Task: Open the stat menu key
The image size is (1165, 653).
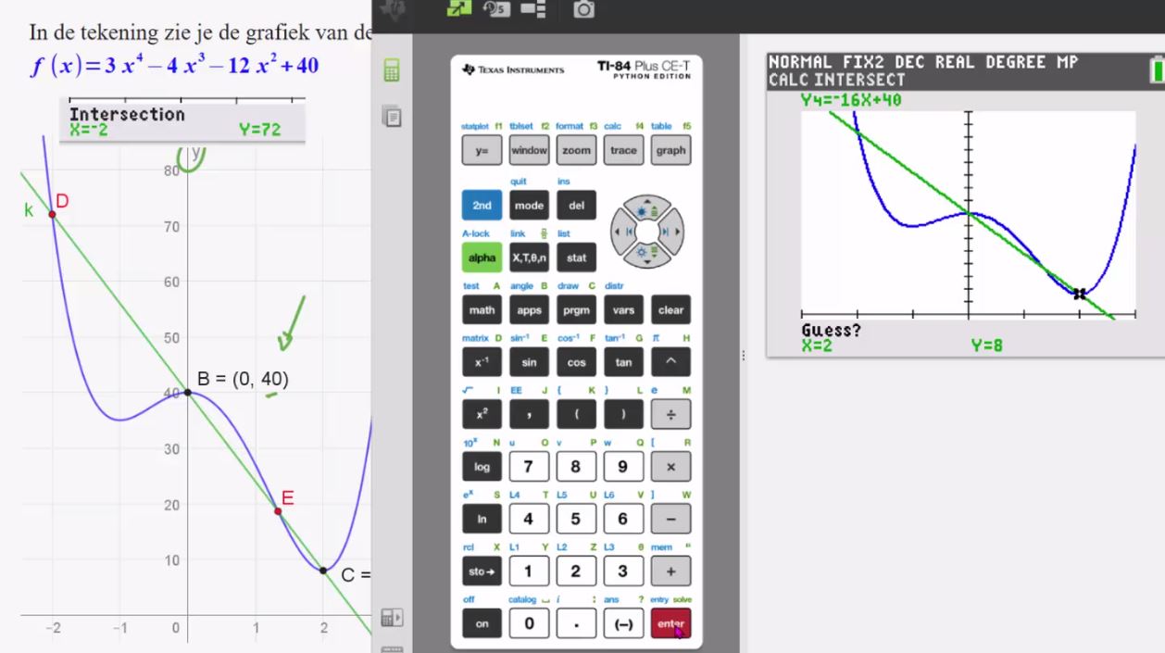Action: tap(576, 257)
